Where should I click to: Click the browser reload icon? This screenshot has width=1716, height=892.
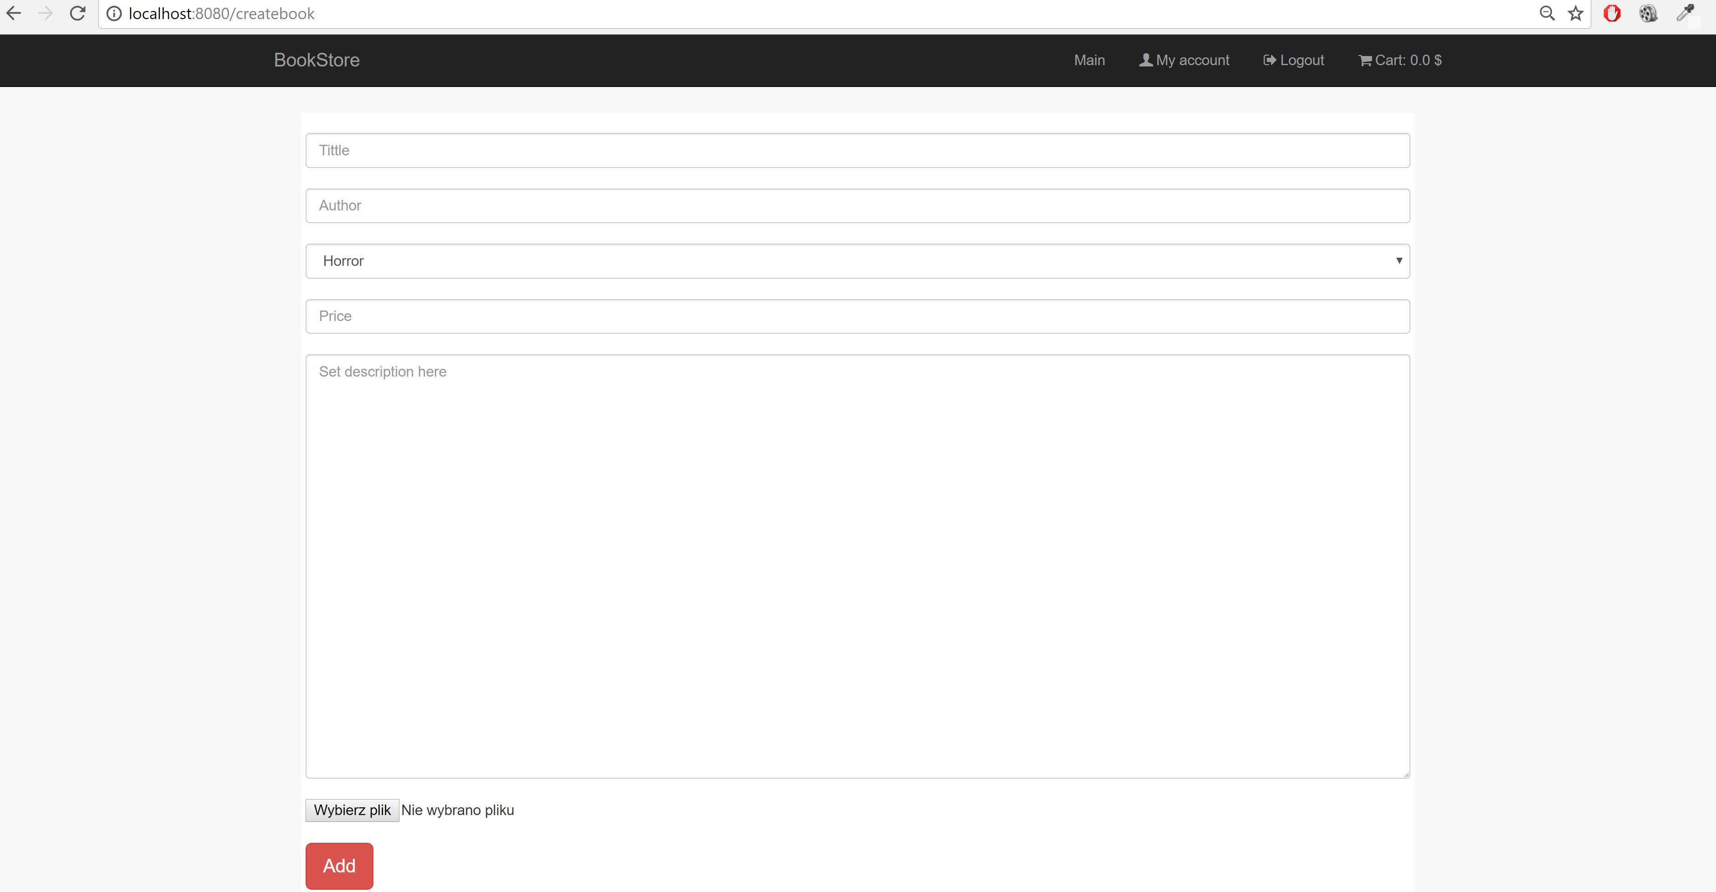click(x=78, y=13)
